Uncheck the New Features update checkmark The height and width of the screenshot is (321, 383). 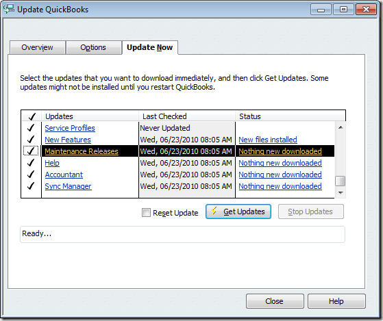pos(31,140)
